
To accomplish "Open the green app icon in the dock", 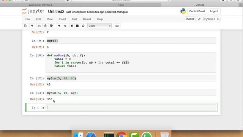I will (134, 135).
